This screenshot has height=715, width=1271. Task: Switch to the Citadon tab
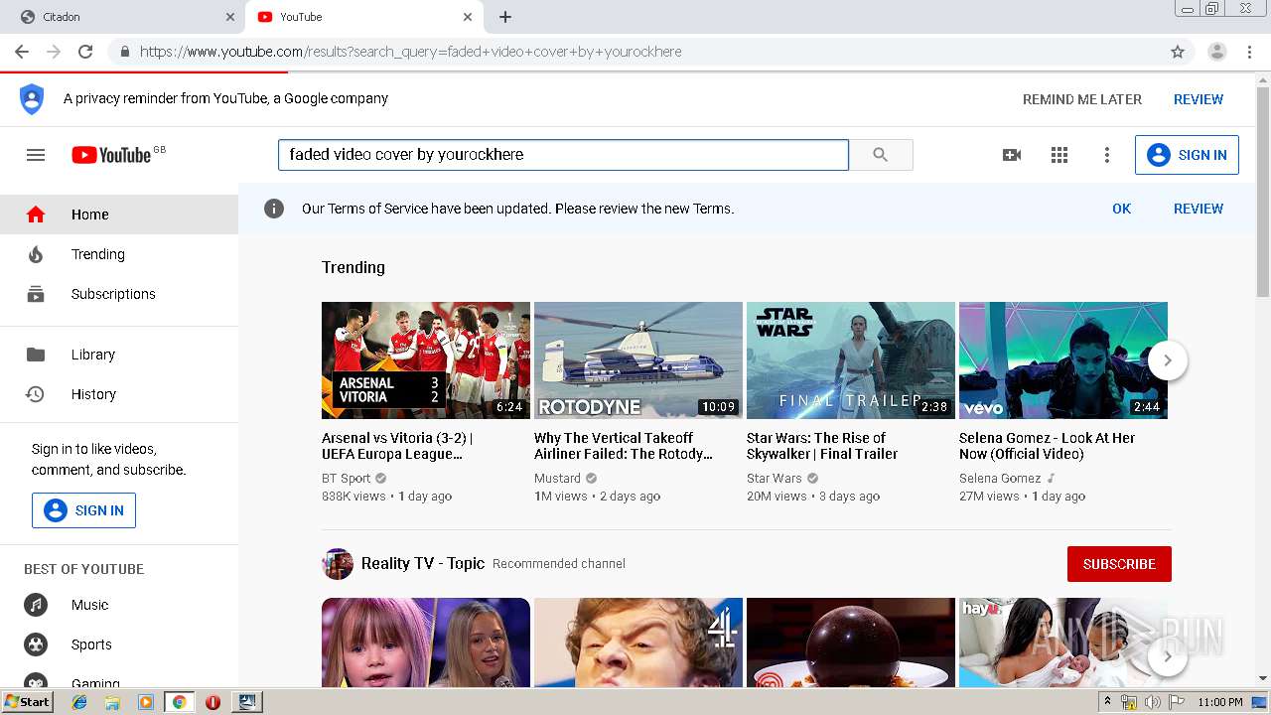tap(124, 17)
